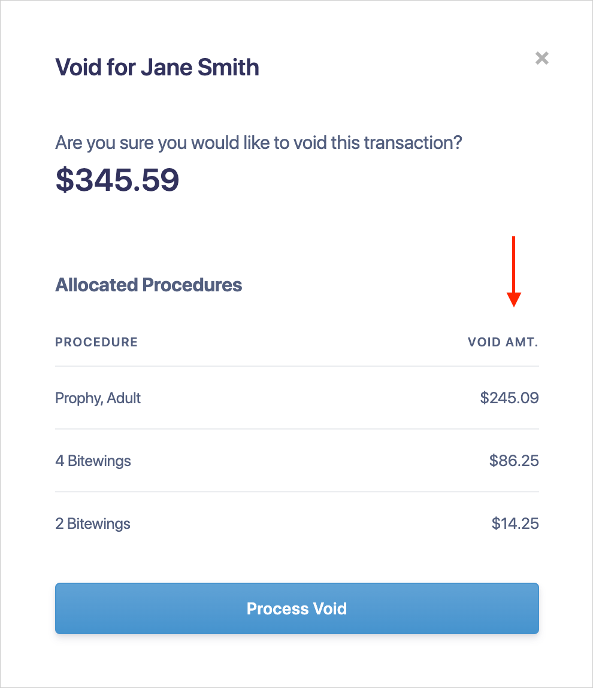Click the Process Void button
Screen dimensions: 593x688
click(297, 608)
